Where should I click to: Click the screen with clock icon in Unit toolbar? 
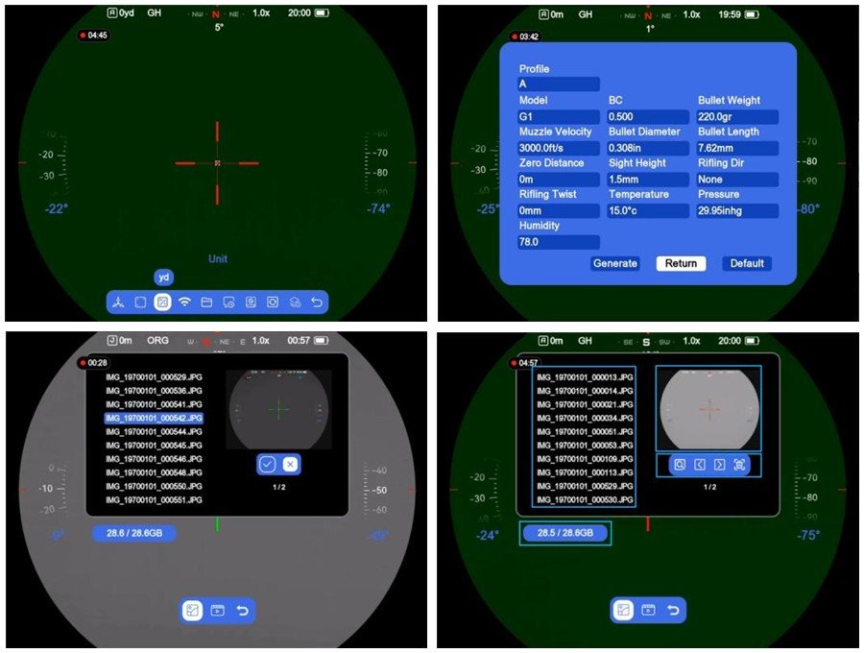228,302
